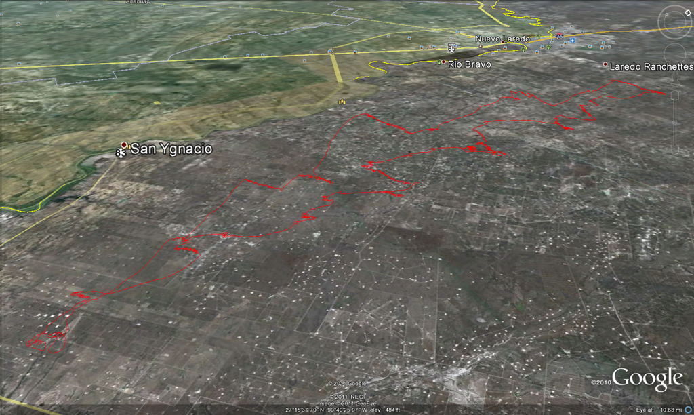
Task: Click the center of the Look joystick
Action: (x=676, y=22)
